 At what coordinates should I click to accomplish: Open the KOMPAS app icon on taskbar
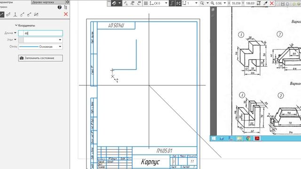(230, 138)
